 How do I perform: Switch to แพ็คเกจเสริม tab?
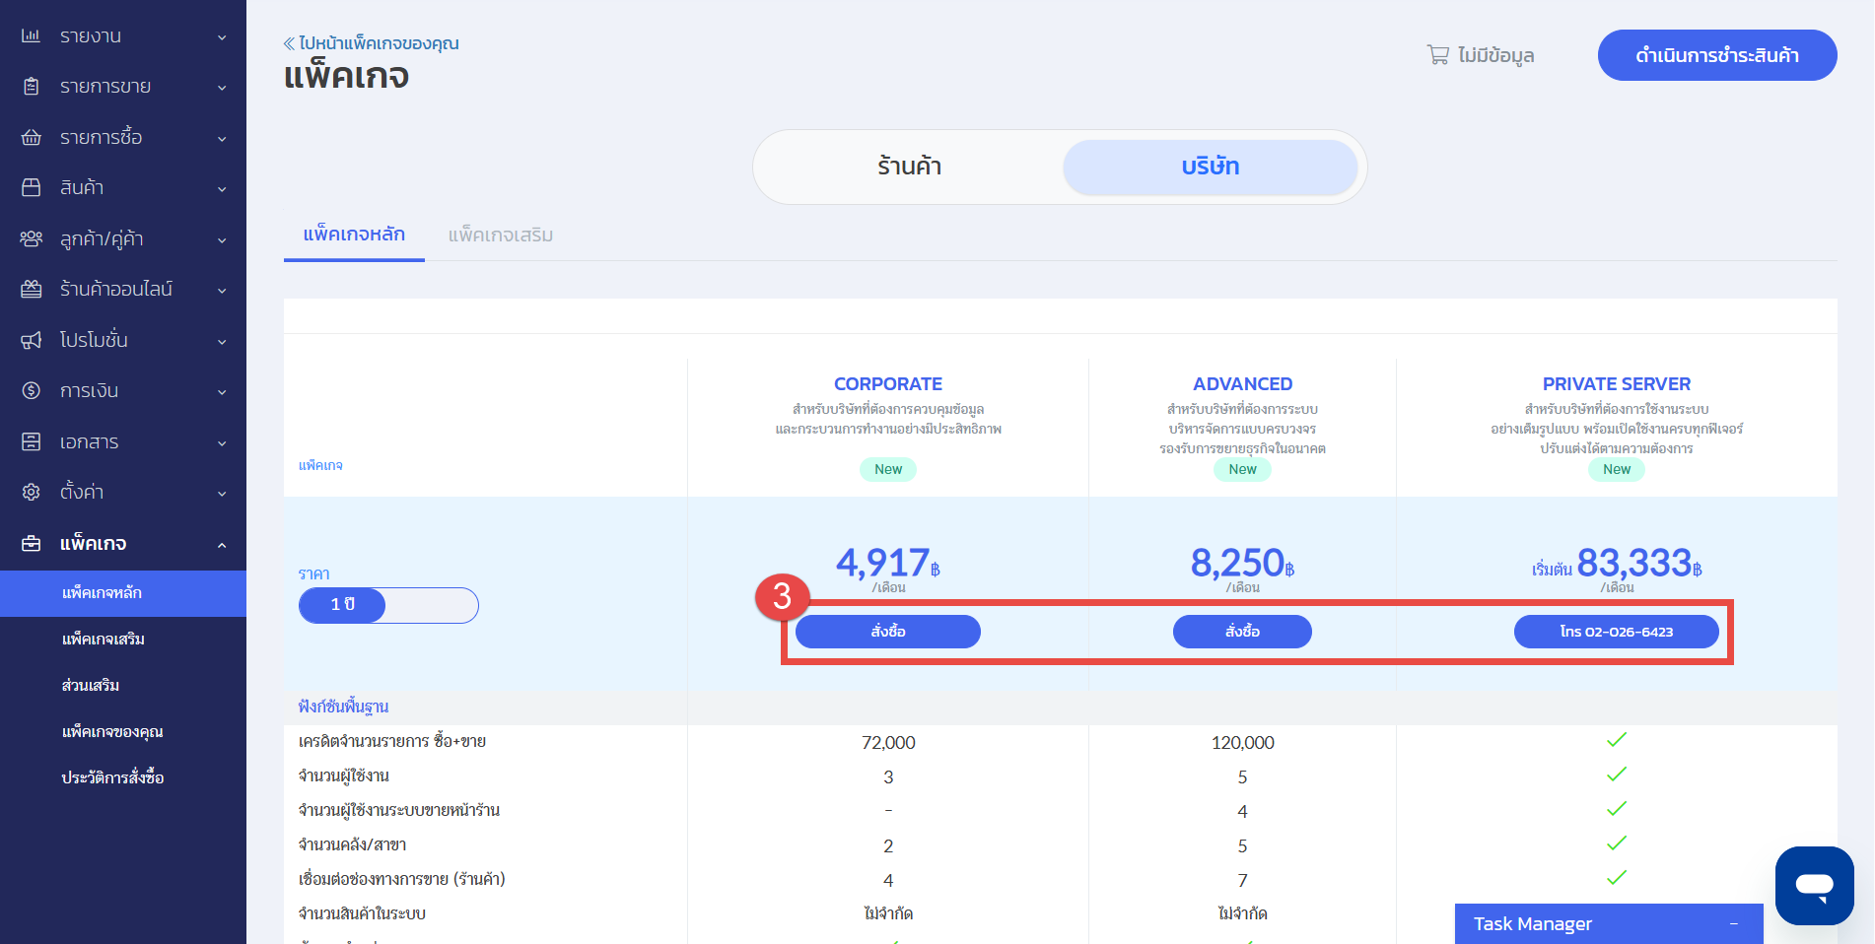pyautogui.click(x=500, y=235)
